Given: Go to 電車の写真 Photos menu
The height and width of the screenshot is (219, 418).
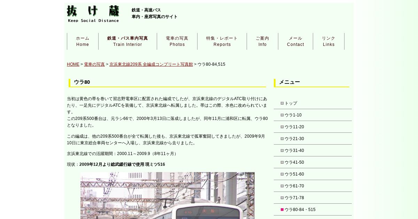Looking at the screenshot, I should click(x=177, y=41).
